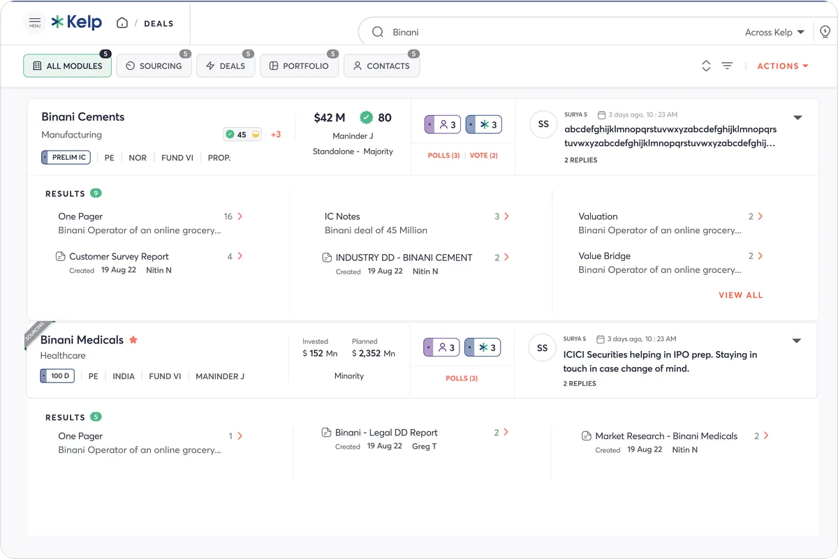Screen dimensions: 838x559
Task: Click document icon of Customer Survey Report
Action: coord(61,257)
